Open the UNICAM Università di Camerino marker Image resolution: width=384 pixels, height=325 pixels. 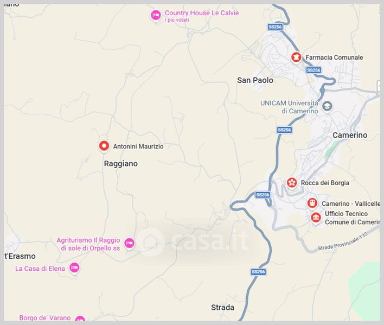pos(327,106)
